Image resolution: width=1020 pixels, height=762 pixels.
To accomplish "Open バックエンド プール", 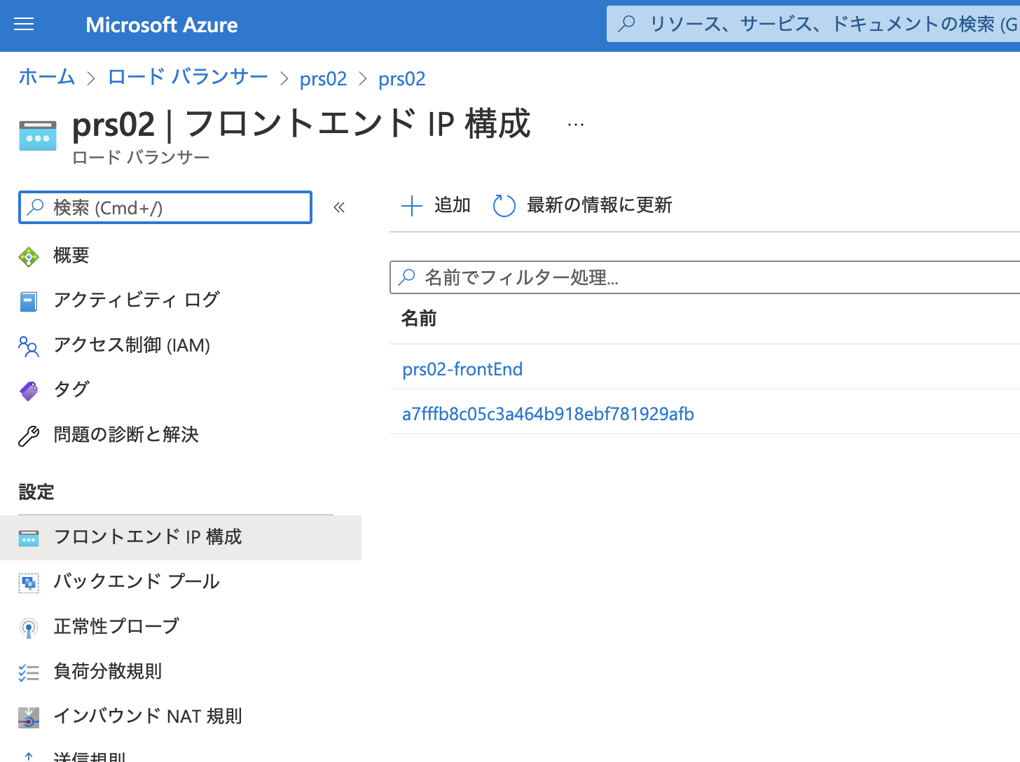I will tap(137, 581).
